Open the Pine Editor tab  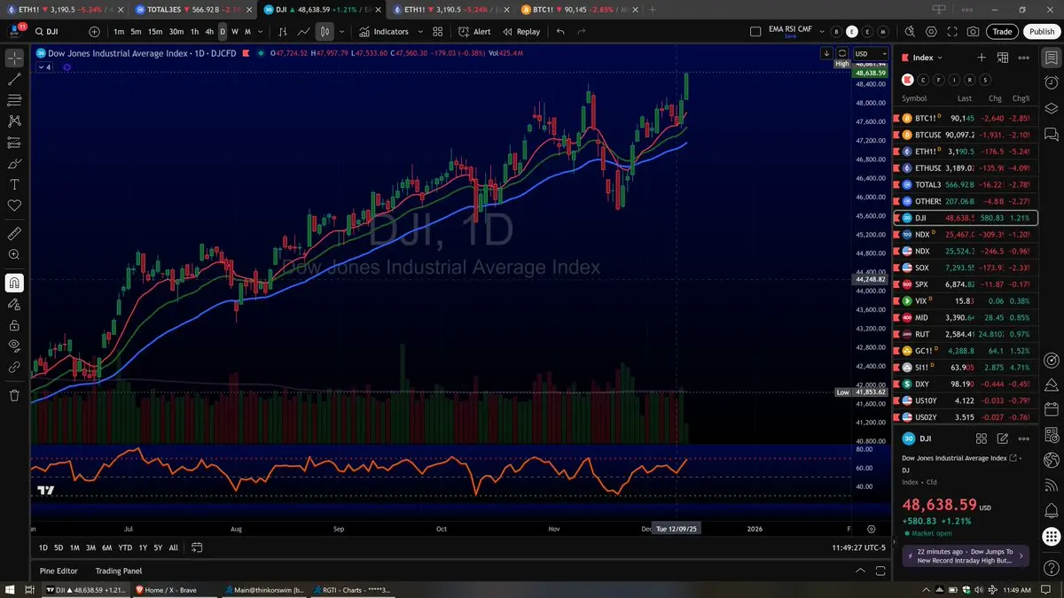pyautogui.click(x=59, y=571)
